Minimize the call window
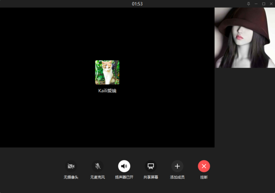The image size is (275, 193). [x=256, y=4]
